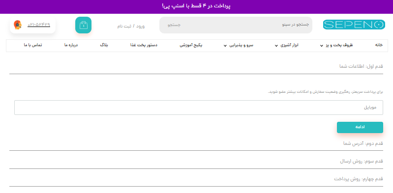The height and width of the screenshot is (193, 393).
Task: Expand the سرو و پذیرایی dropdown arrow
Action: (225, 46)
